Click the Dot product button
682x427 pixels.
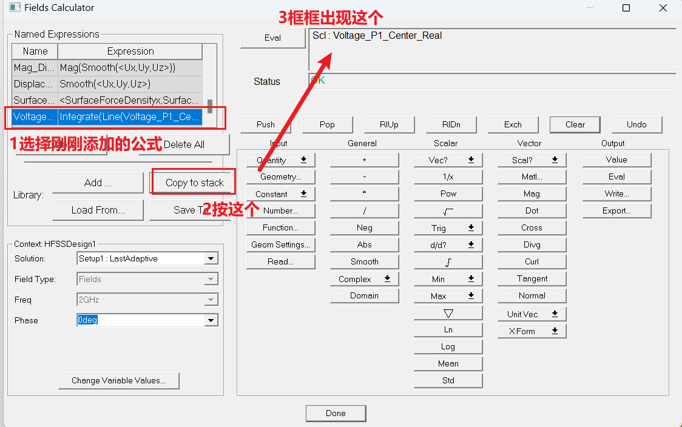tap(532, 211)
